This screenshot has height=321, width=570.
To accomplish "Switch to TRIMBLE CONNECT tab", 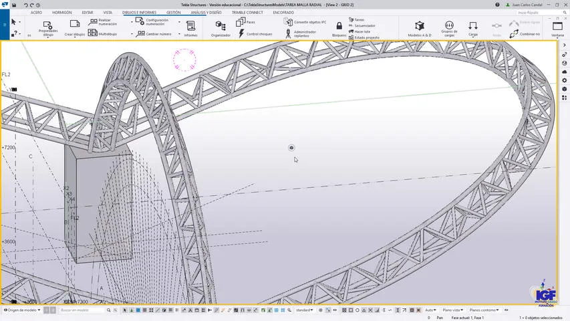I will click(247, 13).
